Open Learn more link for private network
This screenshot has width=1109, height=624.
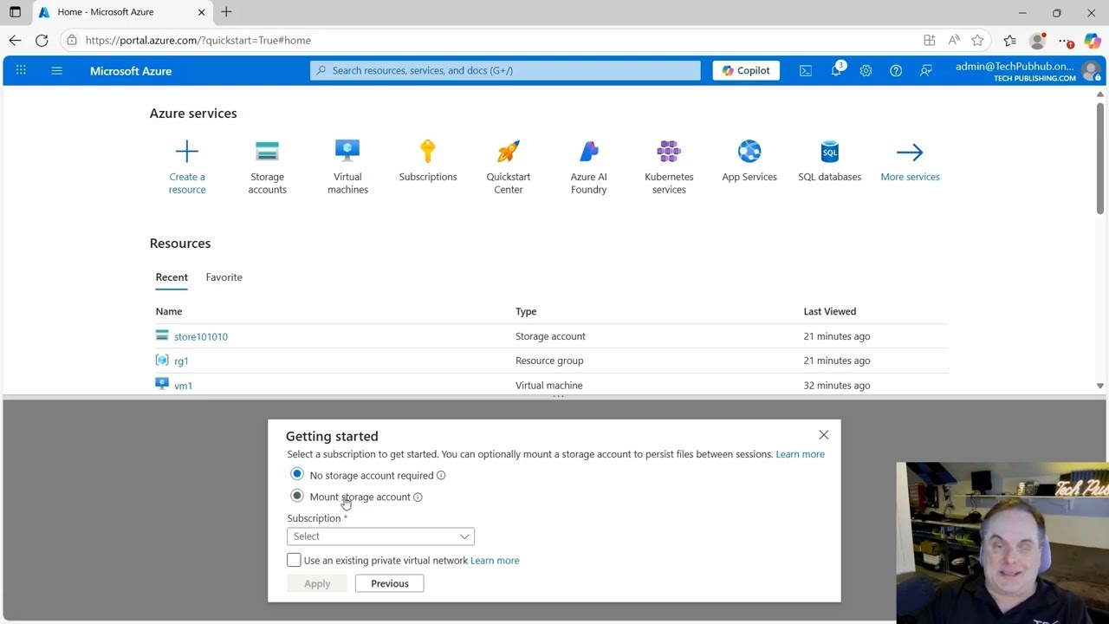pyautogui.click(x=495, y=561)
